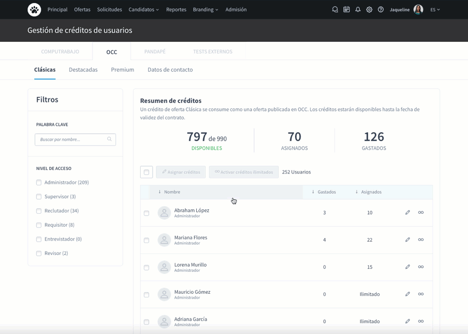Click the Buscar por nombre search field
Screen dimensions: 468x334
point(73,140)
